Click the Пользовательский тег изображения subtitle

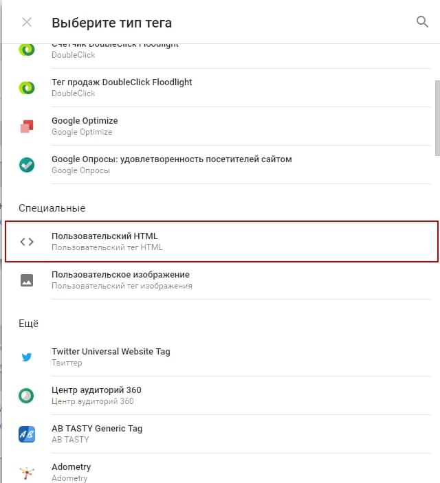(x=122, y=286)
